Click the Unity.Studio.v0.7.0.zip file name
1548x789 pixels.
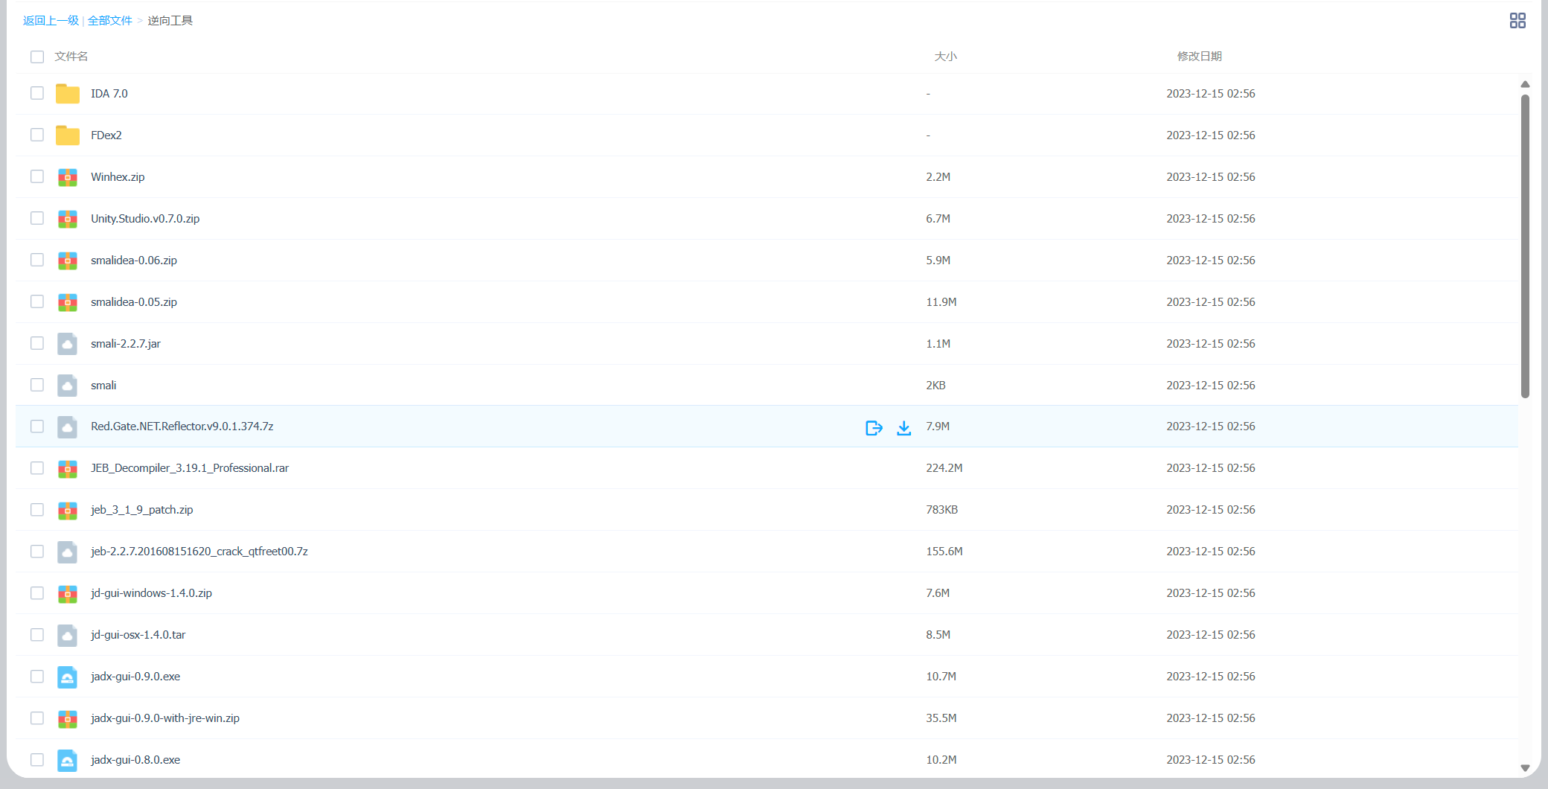pyautogui.click(x=145, y=219)
